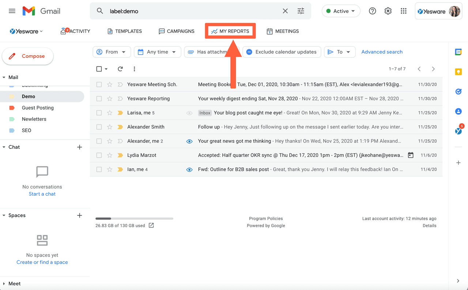The height and width of the screenshot is (290, 468).
Task: Open the Campaigns tab
Action: click(x=177, y=31)
